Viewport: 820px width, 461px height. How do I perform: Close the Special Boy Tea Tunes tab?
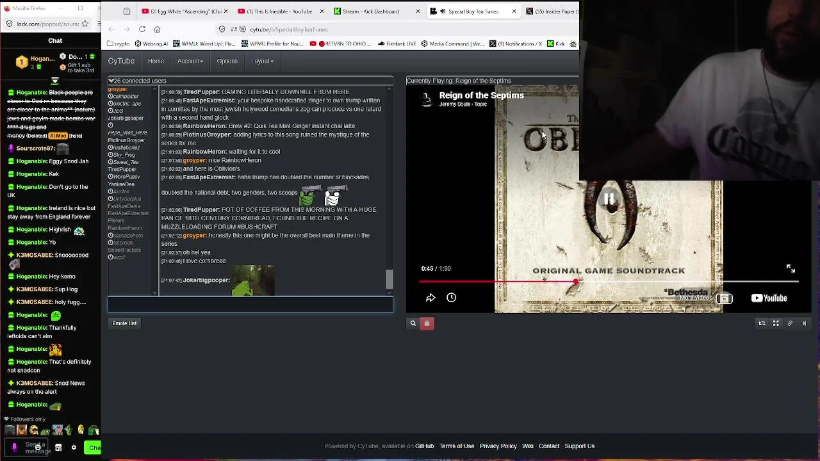pos(514,11)
